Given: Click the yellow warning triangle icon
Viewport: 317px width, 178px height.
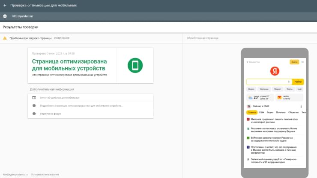Looking at the screenshot, I should 5,38.
